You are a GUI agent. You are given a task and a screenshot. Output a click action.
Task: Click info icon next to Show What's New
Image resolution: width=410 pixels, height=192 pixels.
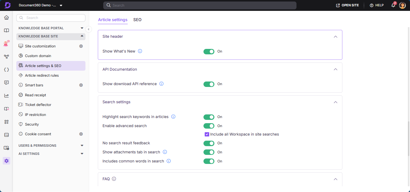coord(140,51)
